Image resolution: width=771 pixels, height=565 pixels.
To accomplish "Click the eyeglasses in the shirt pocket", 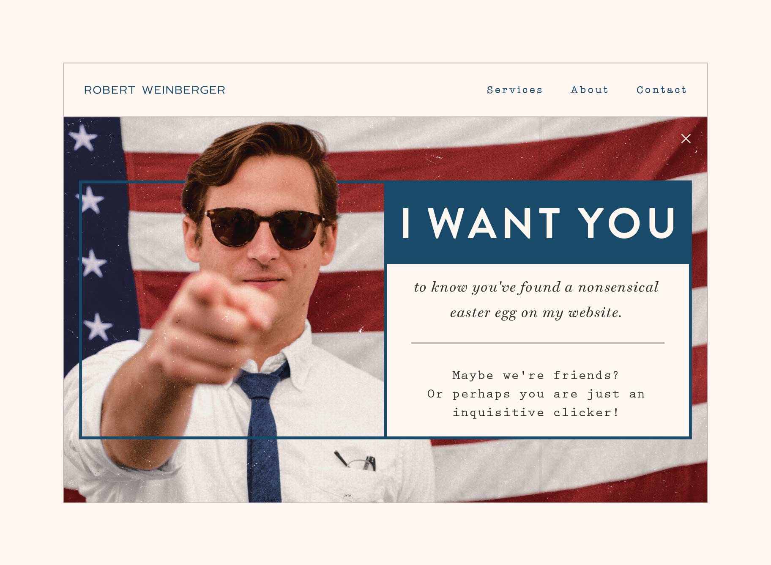I will click(355, 461).
